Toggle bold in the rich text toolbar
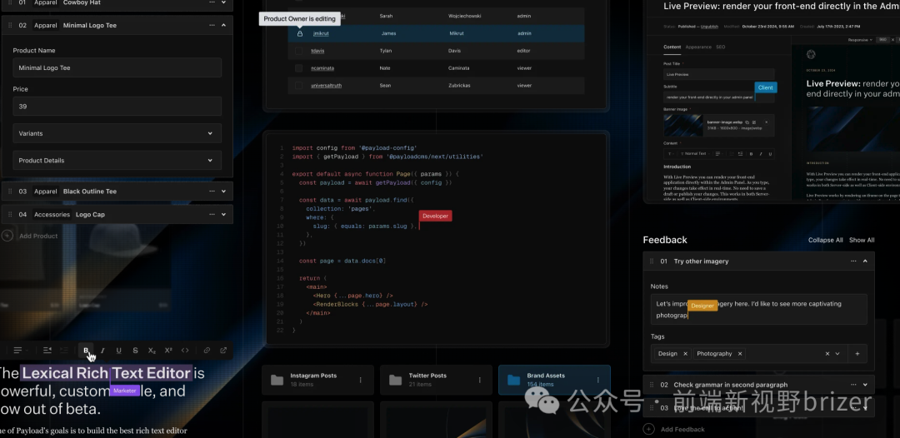Image resolution: width=900 pixels, height=438 pixels. tap(86, 351)
